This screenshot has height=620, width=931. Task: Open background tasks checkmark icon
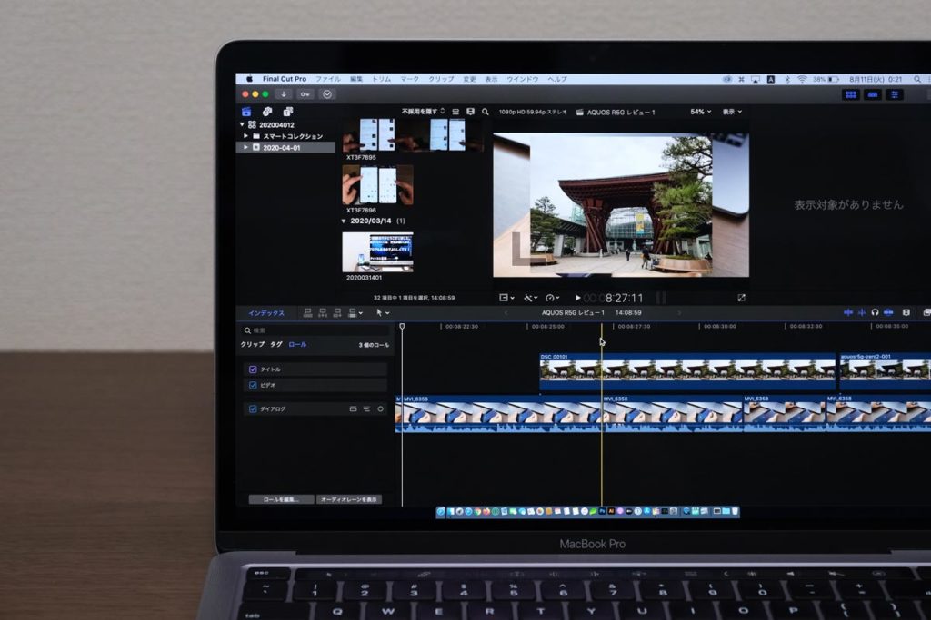[x=327, y=94]
